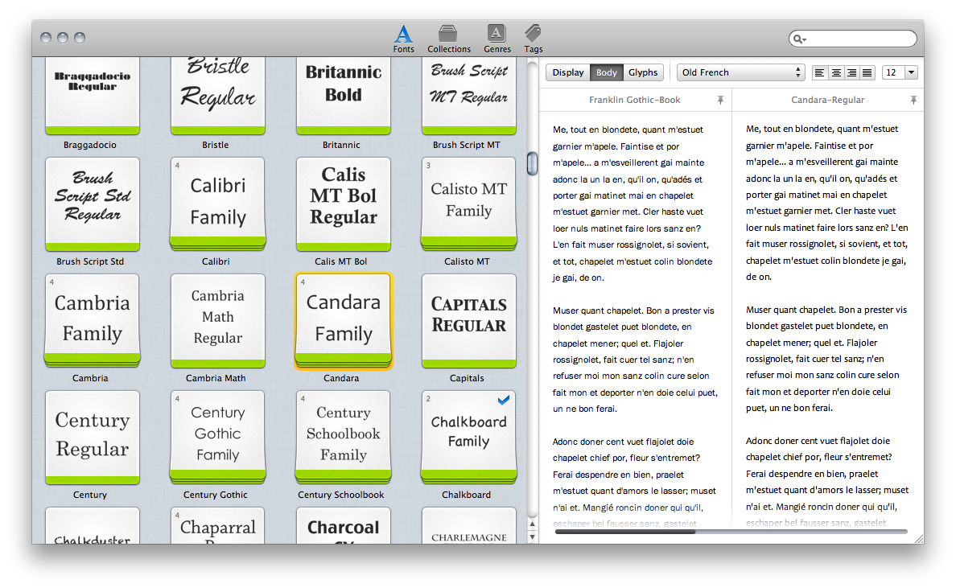Click the magnifier icon in search field

(x=799, y=39)
